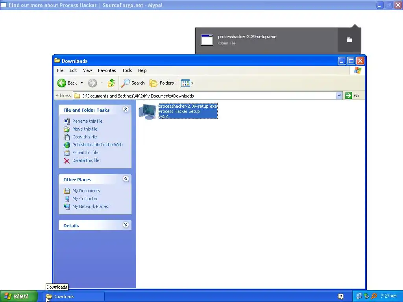Click the Downloads taskbar button
The height and width of the screenshot is (302, 403).
tap(73, 296)
